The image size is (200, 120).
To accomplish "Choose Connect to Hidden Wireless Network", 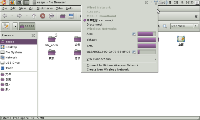I will (120, 65).
